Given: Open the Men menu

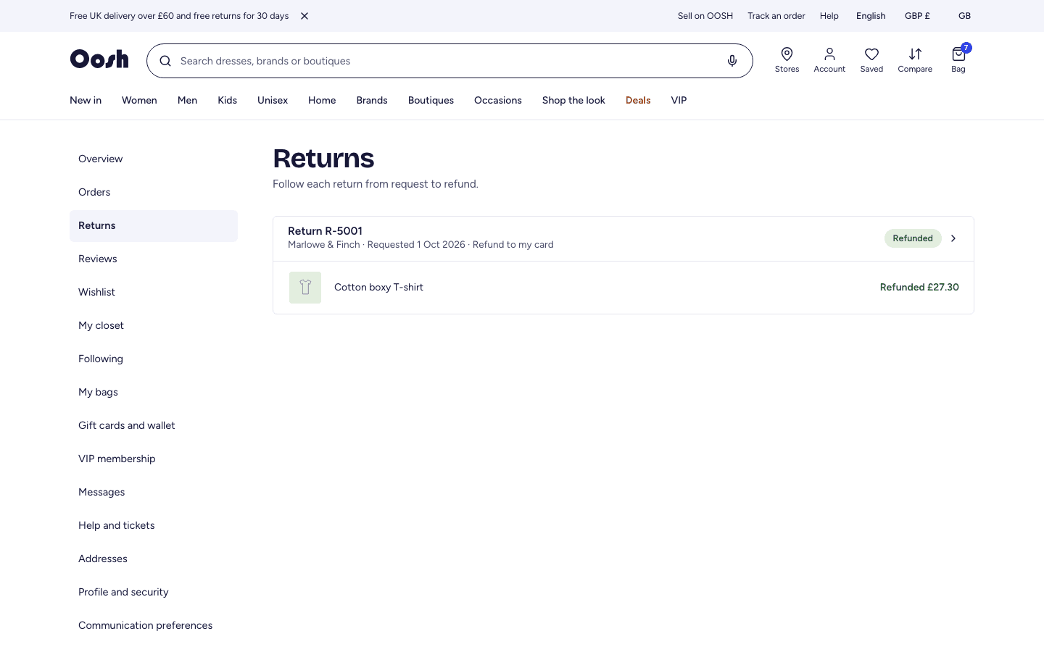Looking at the screenshot, I should click(x=187, y=101).
